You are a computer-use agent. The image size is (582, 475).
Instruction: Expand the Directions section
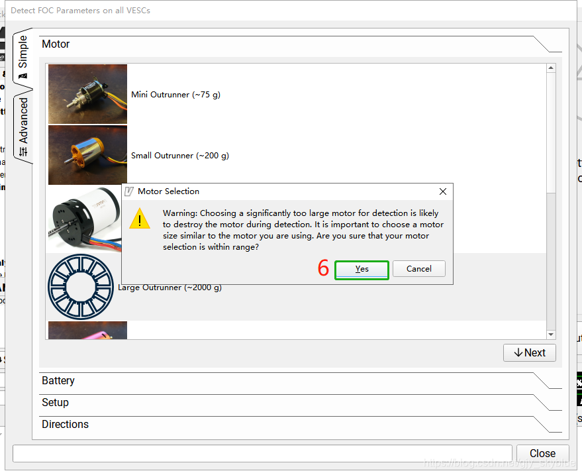point(300,425)
